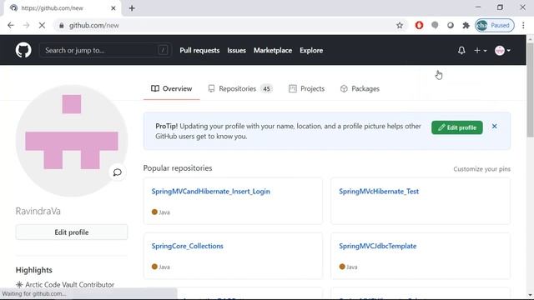Click Edit profile under RavindraVa
This screenshot has height=300, width=534.
pos(72,232)
